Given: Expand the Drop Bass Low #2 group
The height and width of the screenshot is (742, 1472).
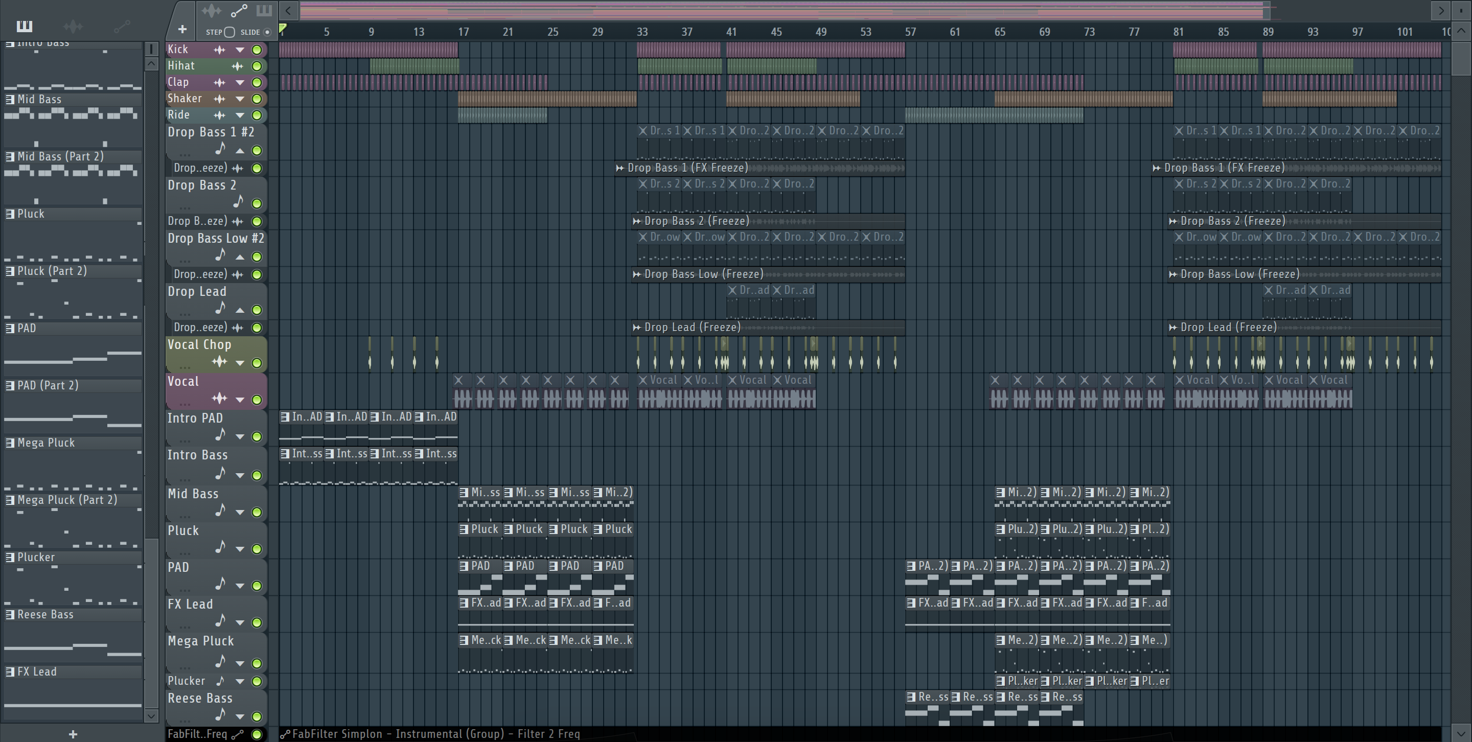Looking at the screenshot, I should pos(240,257).
